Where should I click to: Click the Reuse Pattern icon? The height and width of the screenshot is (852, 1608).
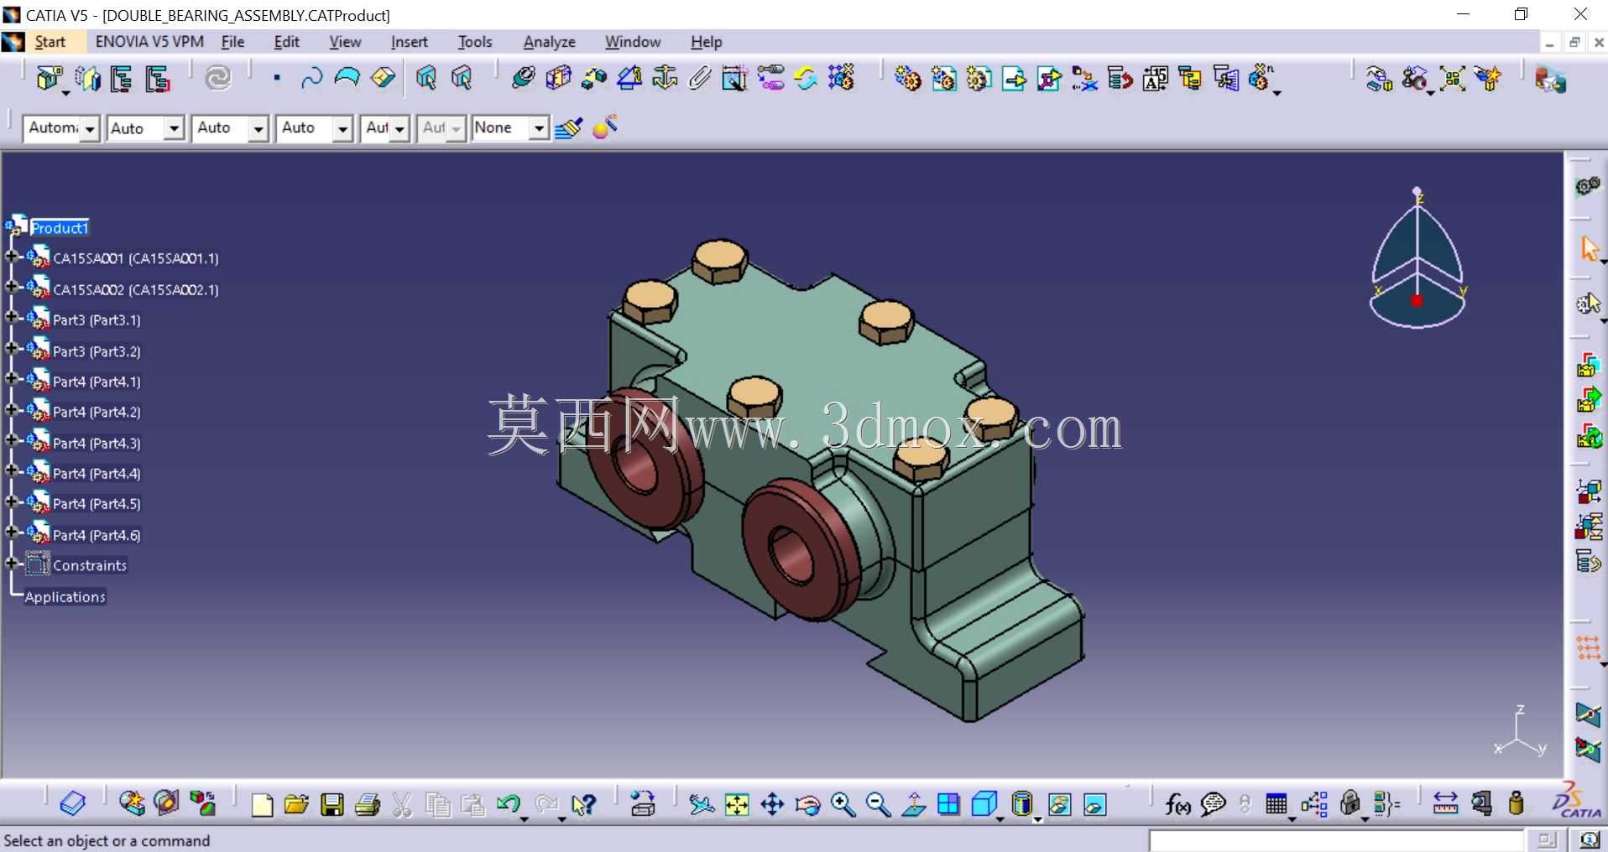(841, 79)
